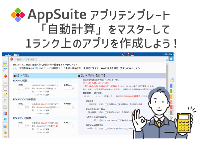This screenshot has height=142, width=199.
Task: Click the 73.54333 calculated value field
Action: click(91, 112)
